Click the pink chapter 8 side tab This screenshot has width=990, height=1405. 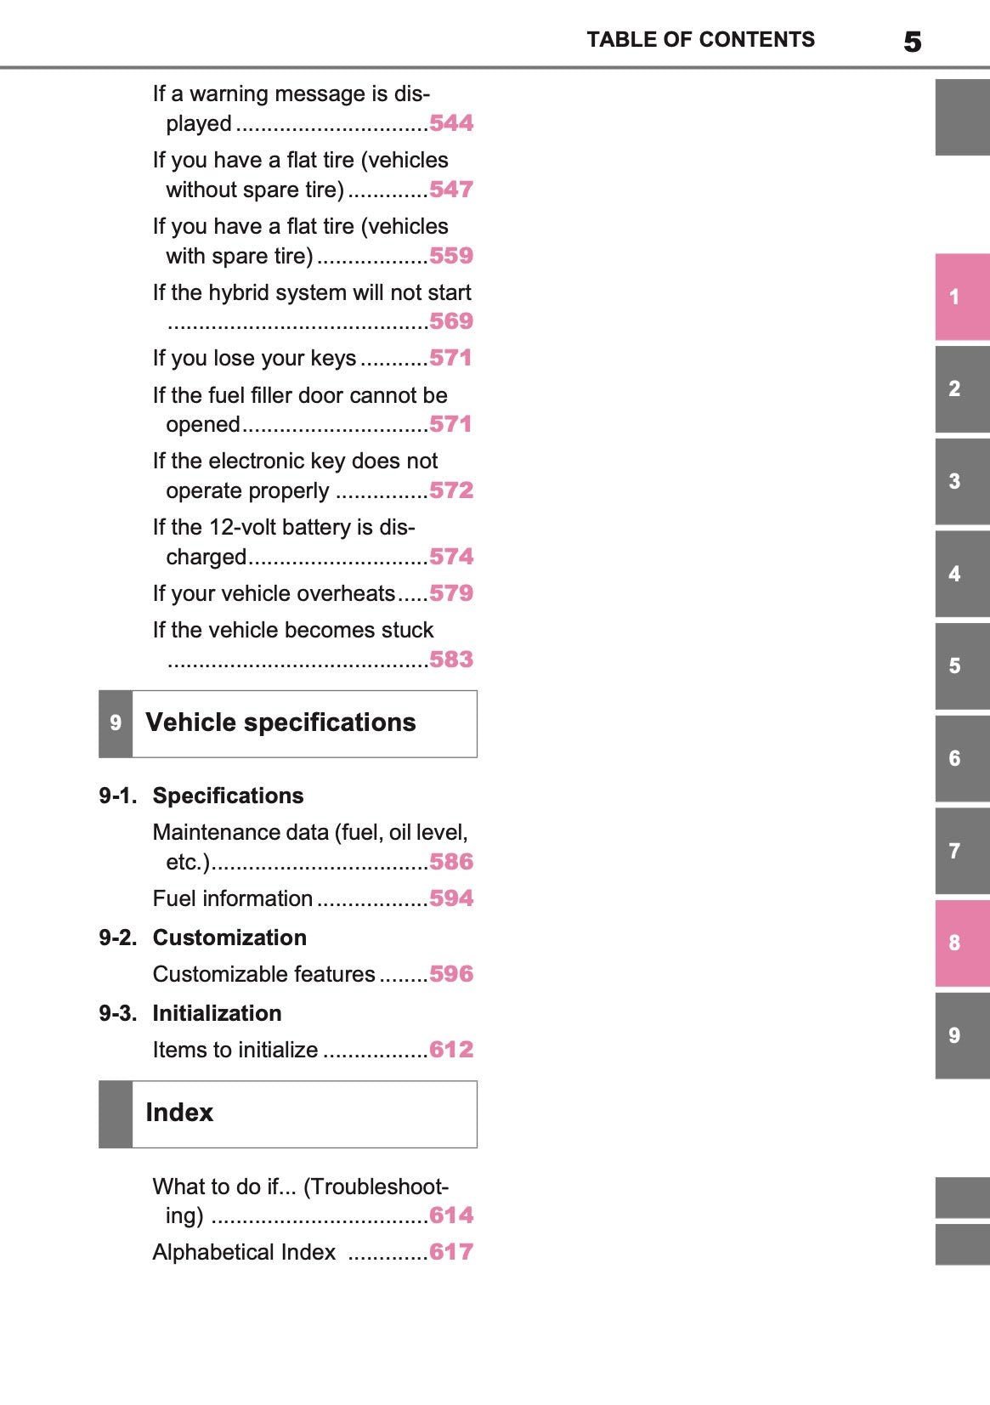[962, 943]
